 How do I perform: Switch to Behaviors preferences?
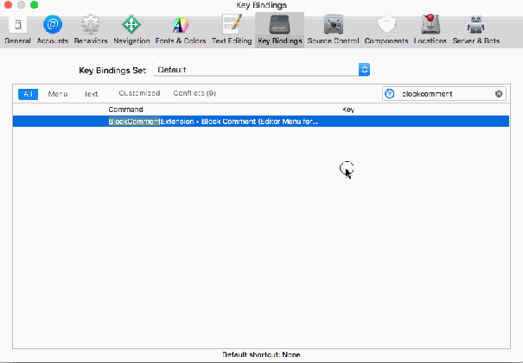pyautogui.click(x=91, y=28)
